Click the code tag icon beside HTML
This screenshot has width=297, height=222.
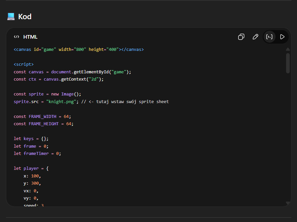point(17,37)
